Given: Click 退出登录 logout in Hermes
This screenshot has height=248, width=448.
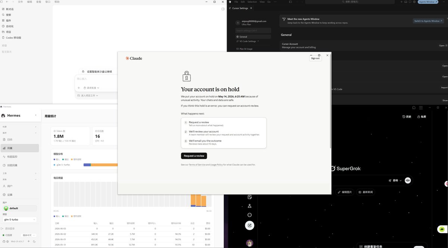Looking at the screenshot, I should [x=8, y=229].
